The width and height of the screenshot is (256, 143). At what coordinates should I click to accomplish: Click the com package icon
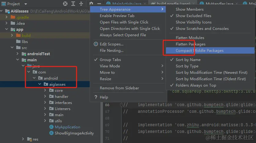(35, 72)
